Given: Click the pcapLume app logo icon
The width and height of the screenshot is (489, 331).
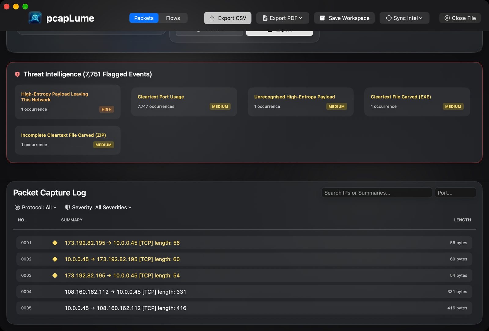Looking at the screenshot, I should (x=35, y=18).
